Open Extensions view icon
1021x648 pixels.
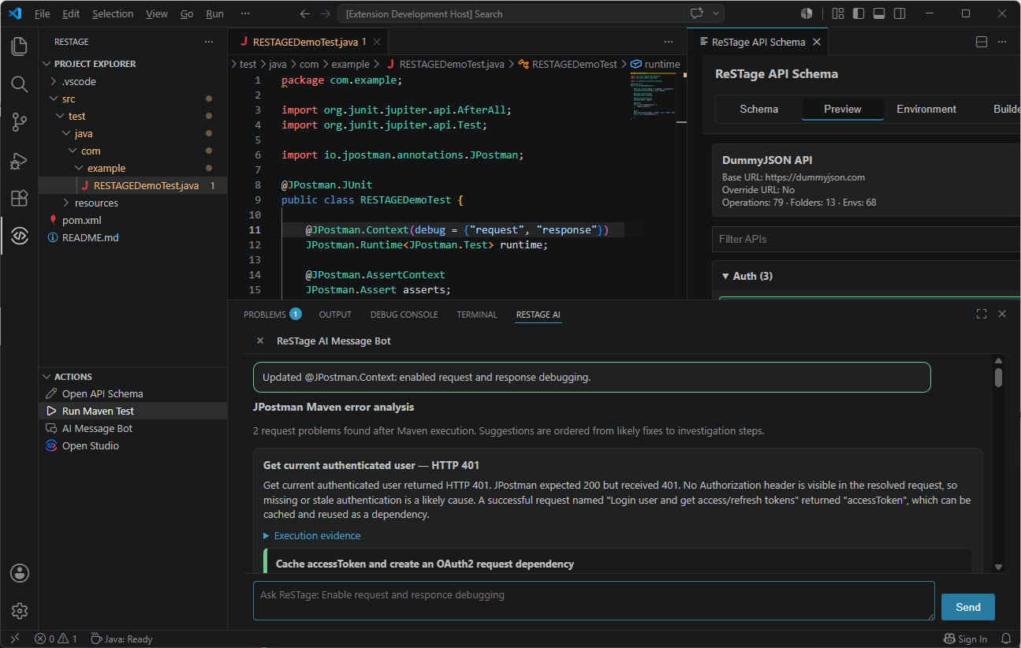pos(19,199)
